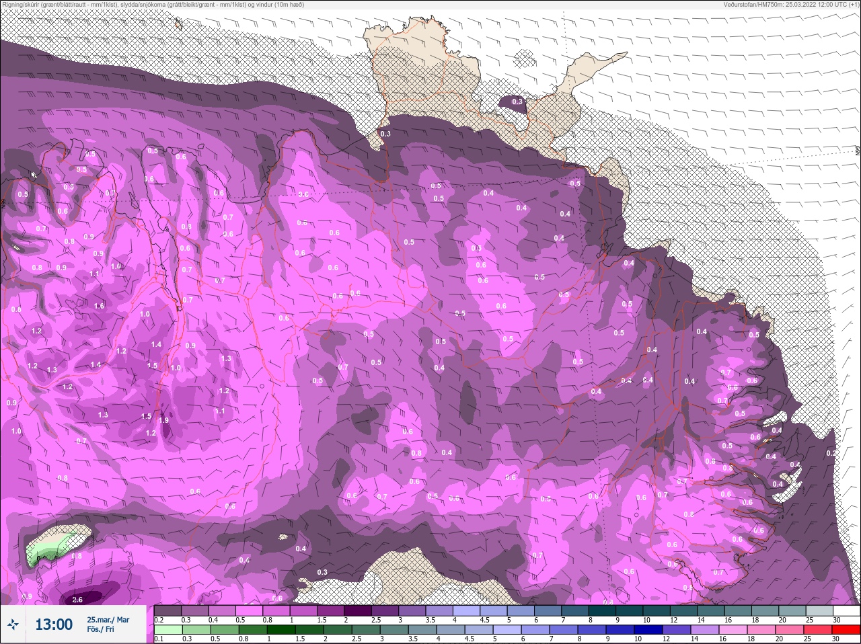Select the 0.2 gray-purple swatch in upper legend
Screen dimensions: 861x644
click(167, 610)
